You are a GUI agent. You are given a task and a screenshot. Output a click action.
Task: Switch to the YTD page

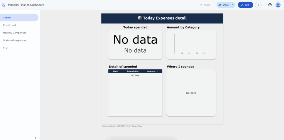click(5, 48)
